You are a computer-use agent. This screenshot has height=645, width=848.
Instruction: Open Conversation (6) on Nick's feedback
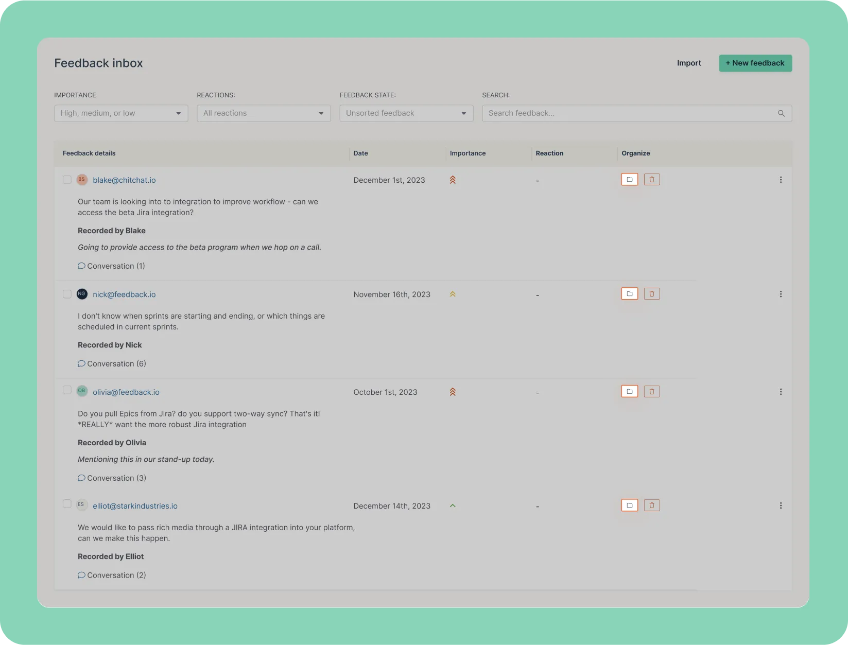pyautogui.click(x=112, y=363)
